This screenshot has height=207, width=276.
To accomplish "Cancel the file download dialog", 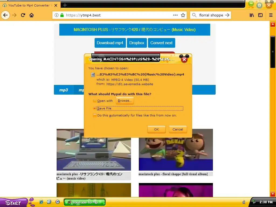I will (178, 129).
